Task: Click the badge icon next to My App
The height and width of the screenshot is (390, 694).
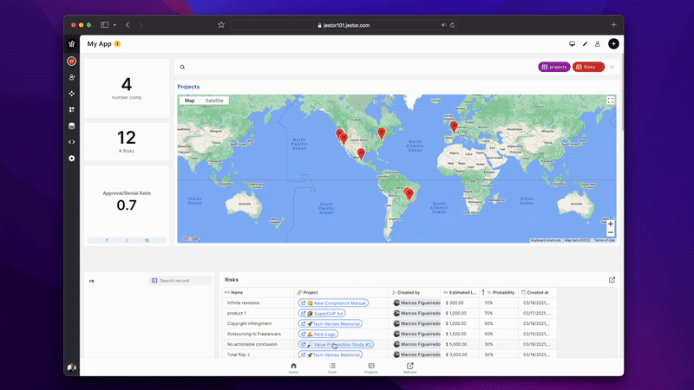Action: tap(117, 44)
